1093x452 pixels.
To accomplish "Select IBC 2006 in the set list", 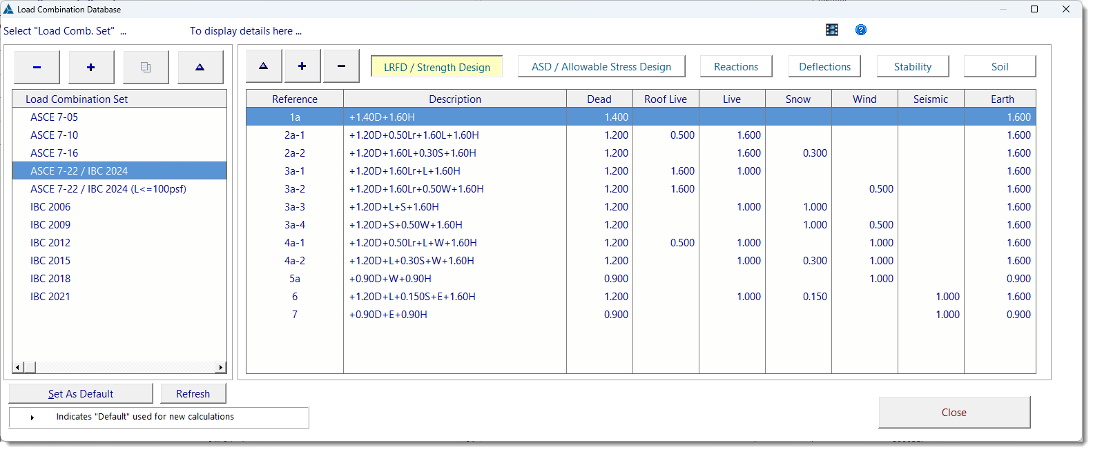I will tap(119, 207).
